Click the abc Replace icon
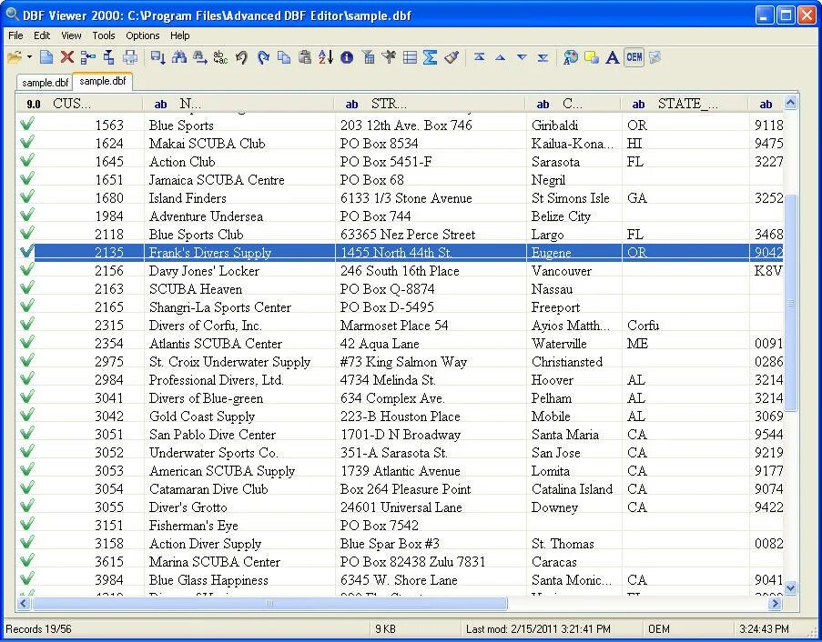 220,57
